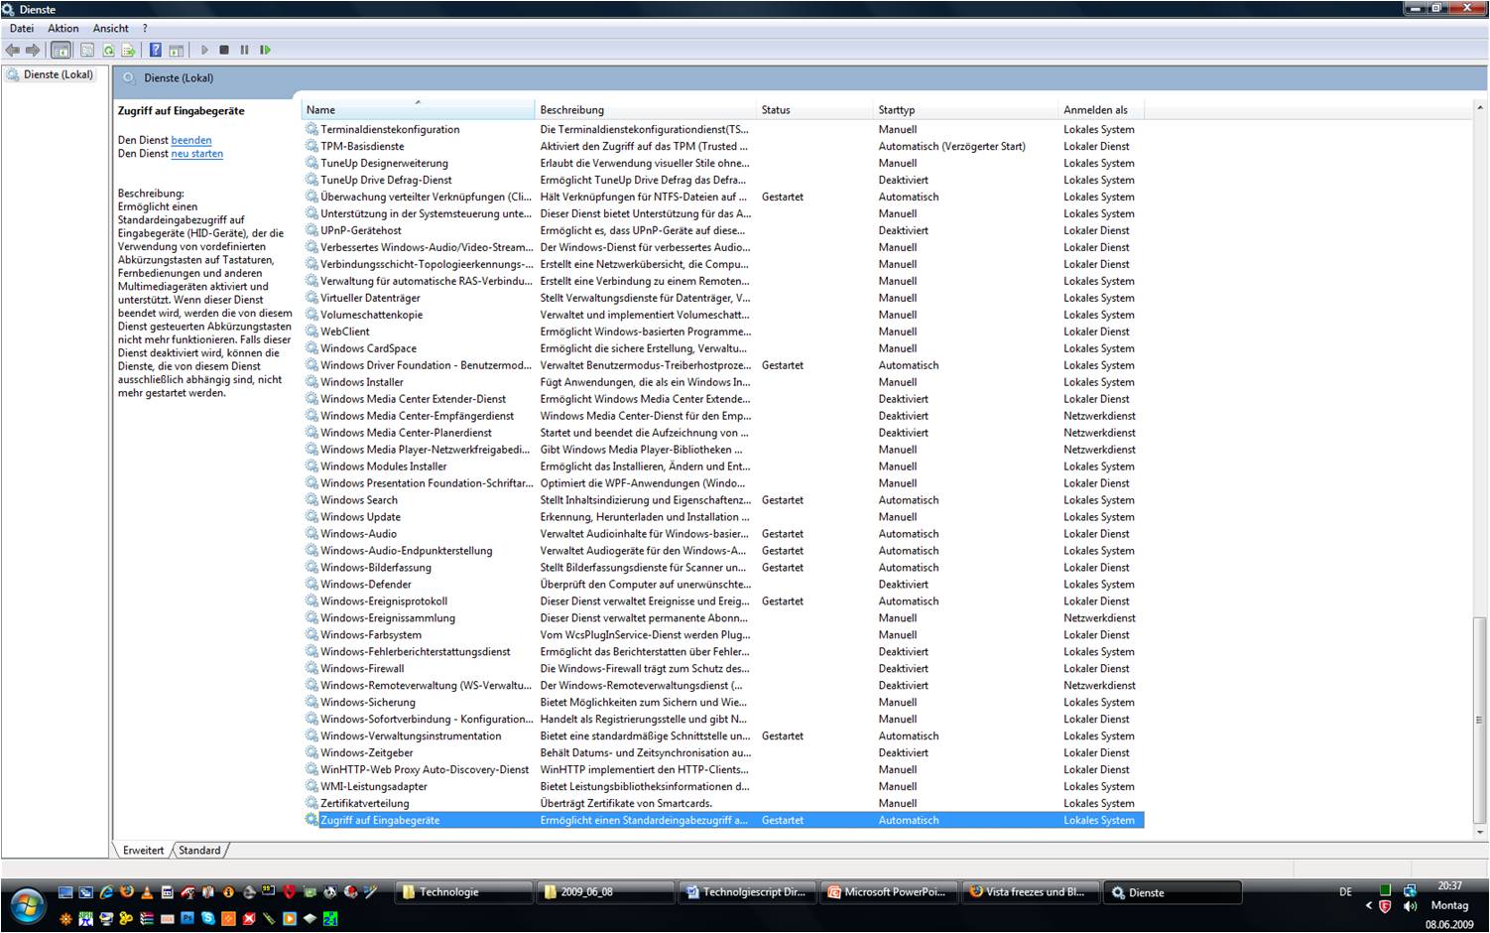Click the vertical scrollbar thumb
This screenshot has height=933, width=1490.
(1479, 720)
